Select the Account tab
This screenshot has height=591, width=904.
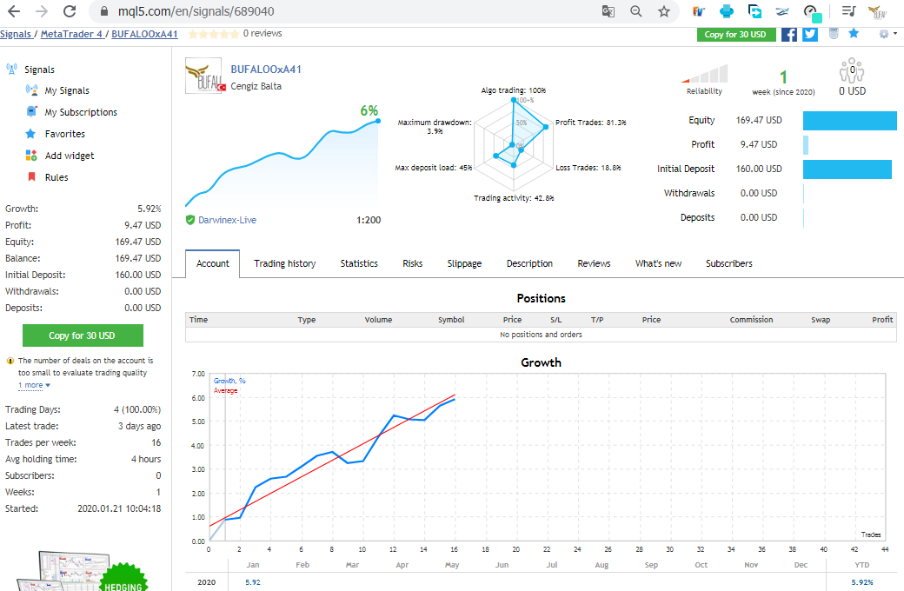213,263
